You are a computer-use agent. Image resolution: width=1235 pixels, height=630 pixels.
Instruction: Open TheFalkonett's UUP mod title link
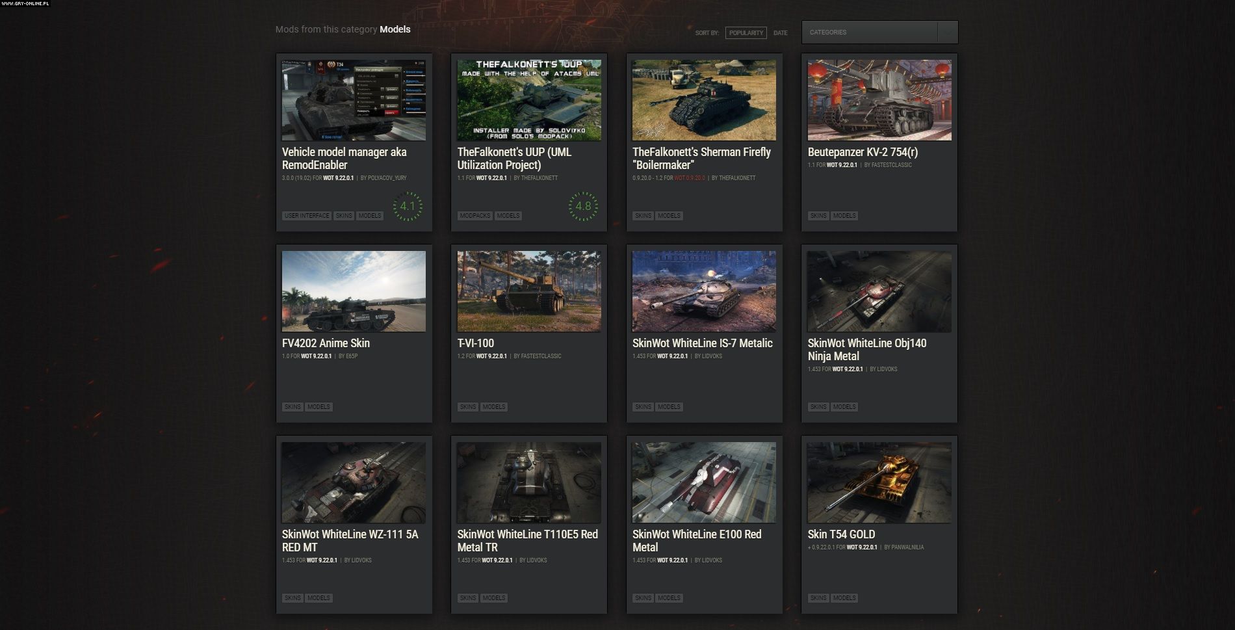click(514, 159)
